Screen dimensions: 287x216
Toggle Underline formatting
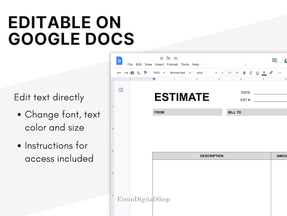257,73
